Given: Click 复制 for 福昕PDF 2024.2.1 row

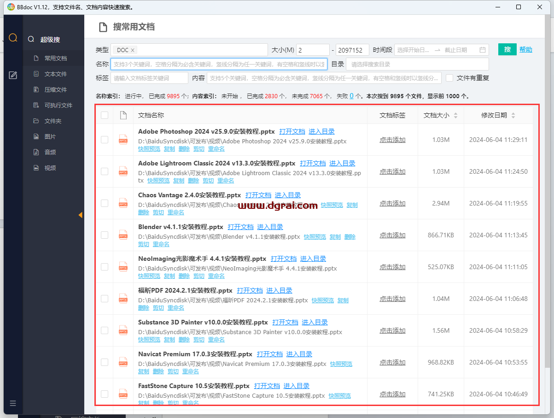Looking at the screenshot, I should coord(343,300).
